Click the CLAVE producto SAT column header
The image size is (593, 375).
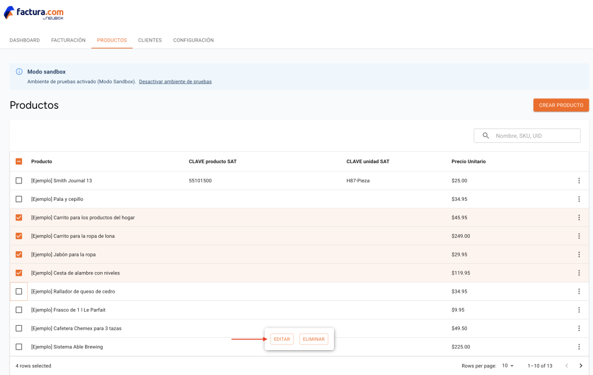pos(213,161)
